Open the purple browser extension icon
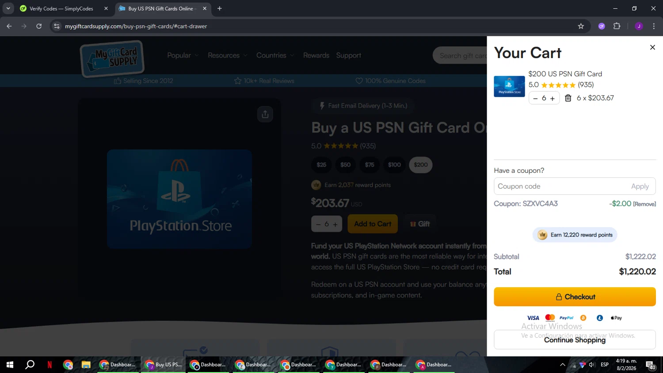 coord(602,26)
